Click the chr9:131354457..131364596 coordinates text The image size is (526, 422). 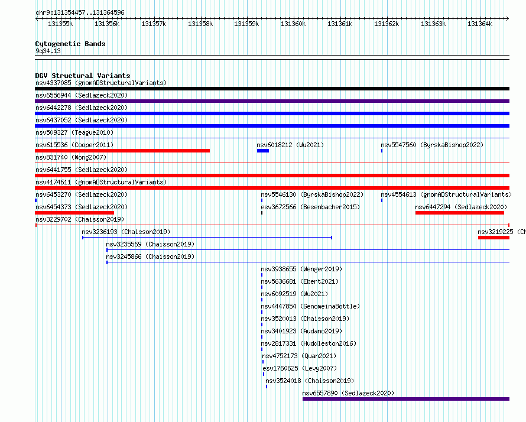coord(80,12)
